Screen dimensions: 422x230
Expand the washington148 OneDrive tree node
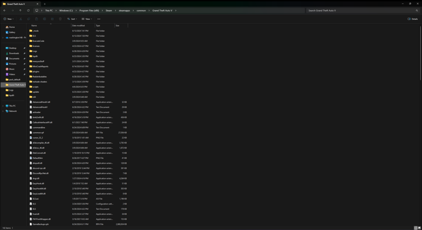coord(3,37)
